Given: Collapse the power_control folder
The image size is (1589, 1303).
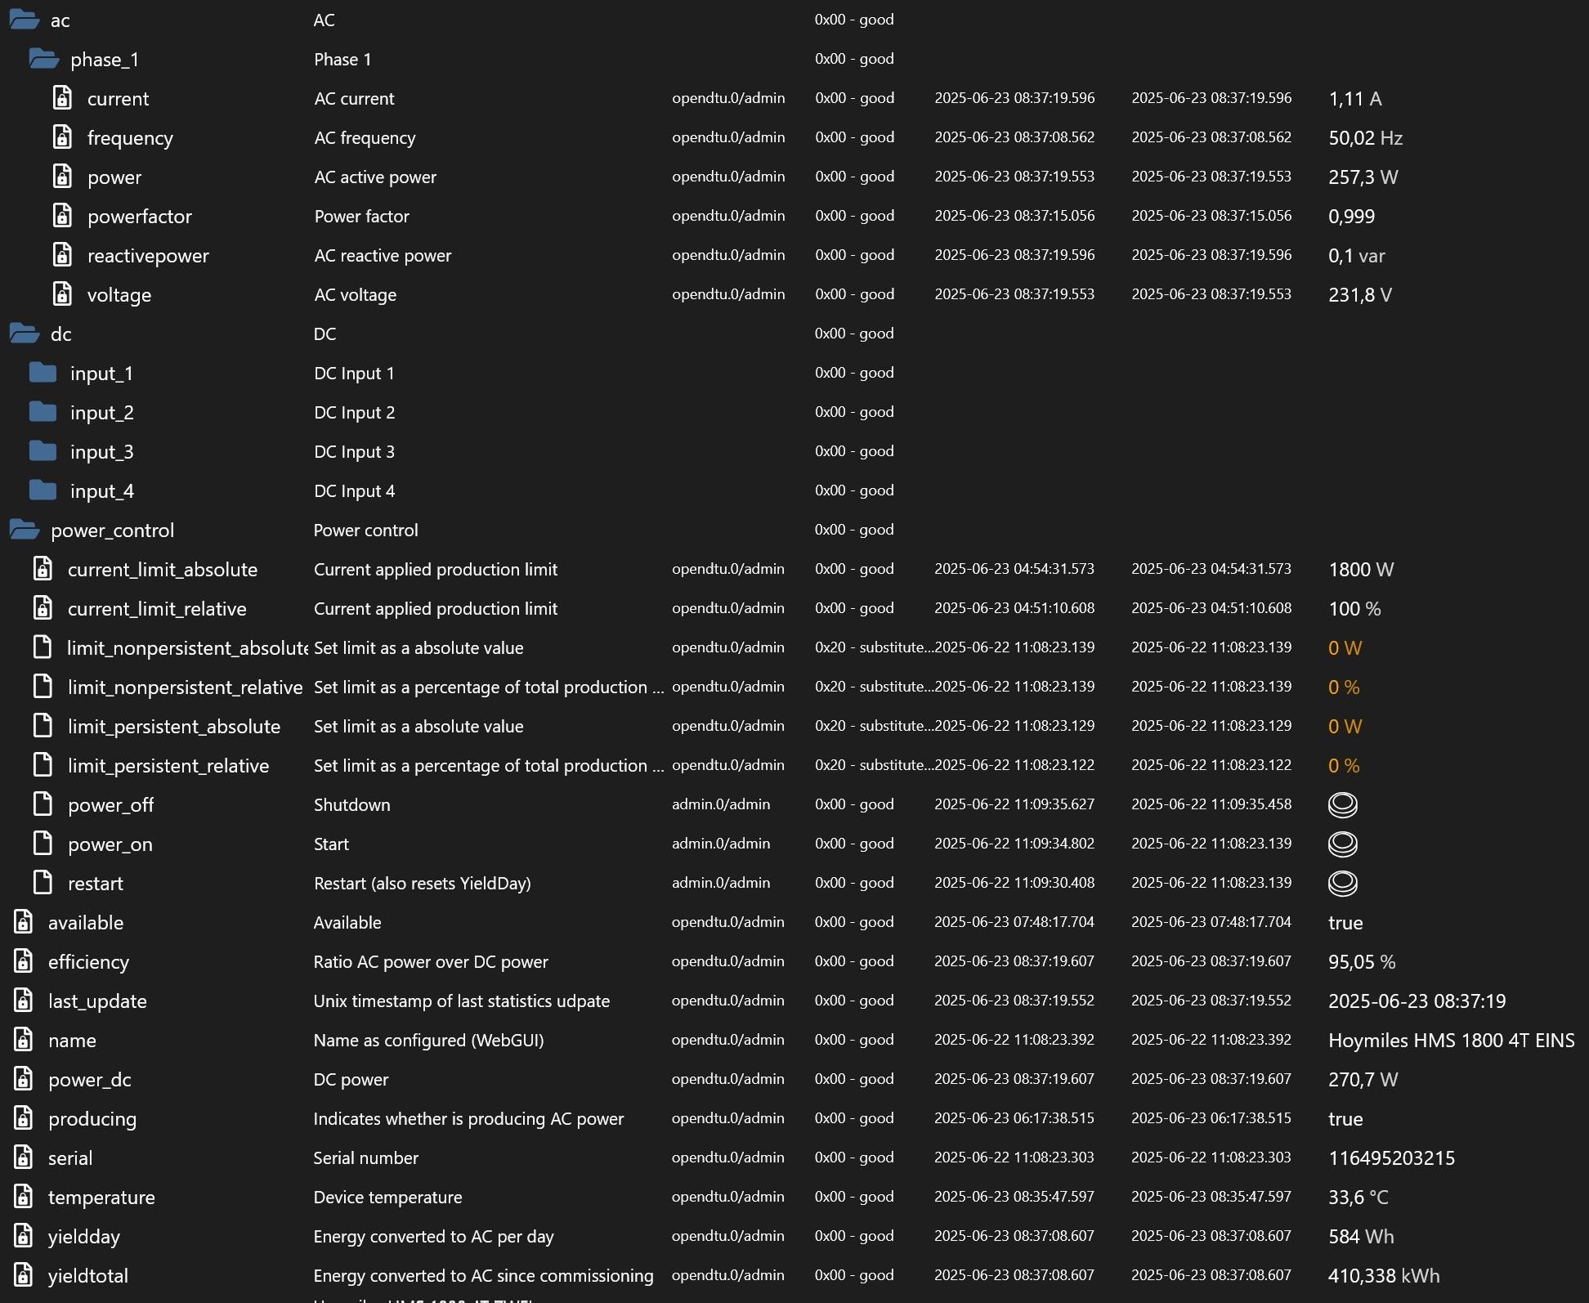Looking at the screenshot, I should click(x=24, y=530).
